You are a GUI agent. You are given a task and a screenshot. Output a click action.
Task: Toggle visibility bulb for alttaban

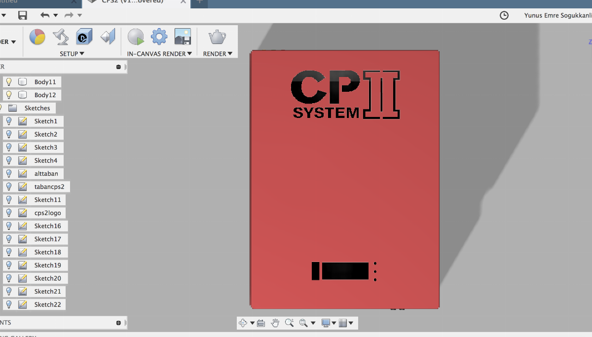click(8, 173)
